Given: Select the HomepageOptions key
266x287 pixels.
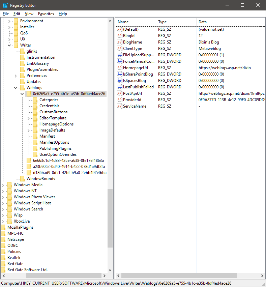Looking at the screenshot, I should (56, 124).
